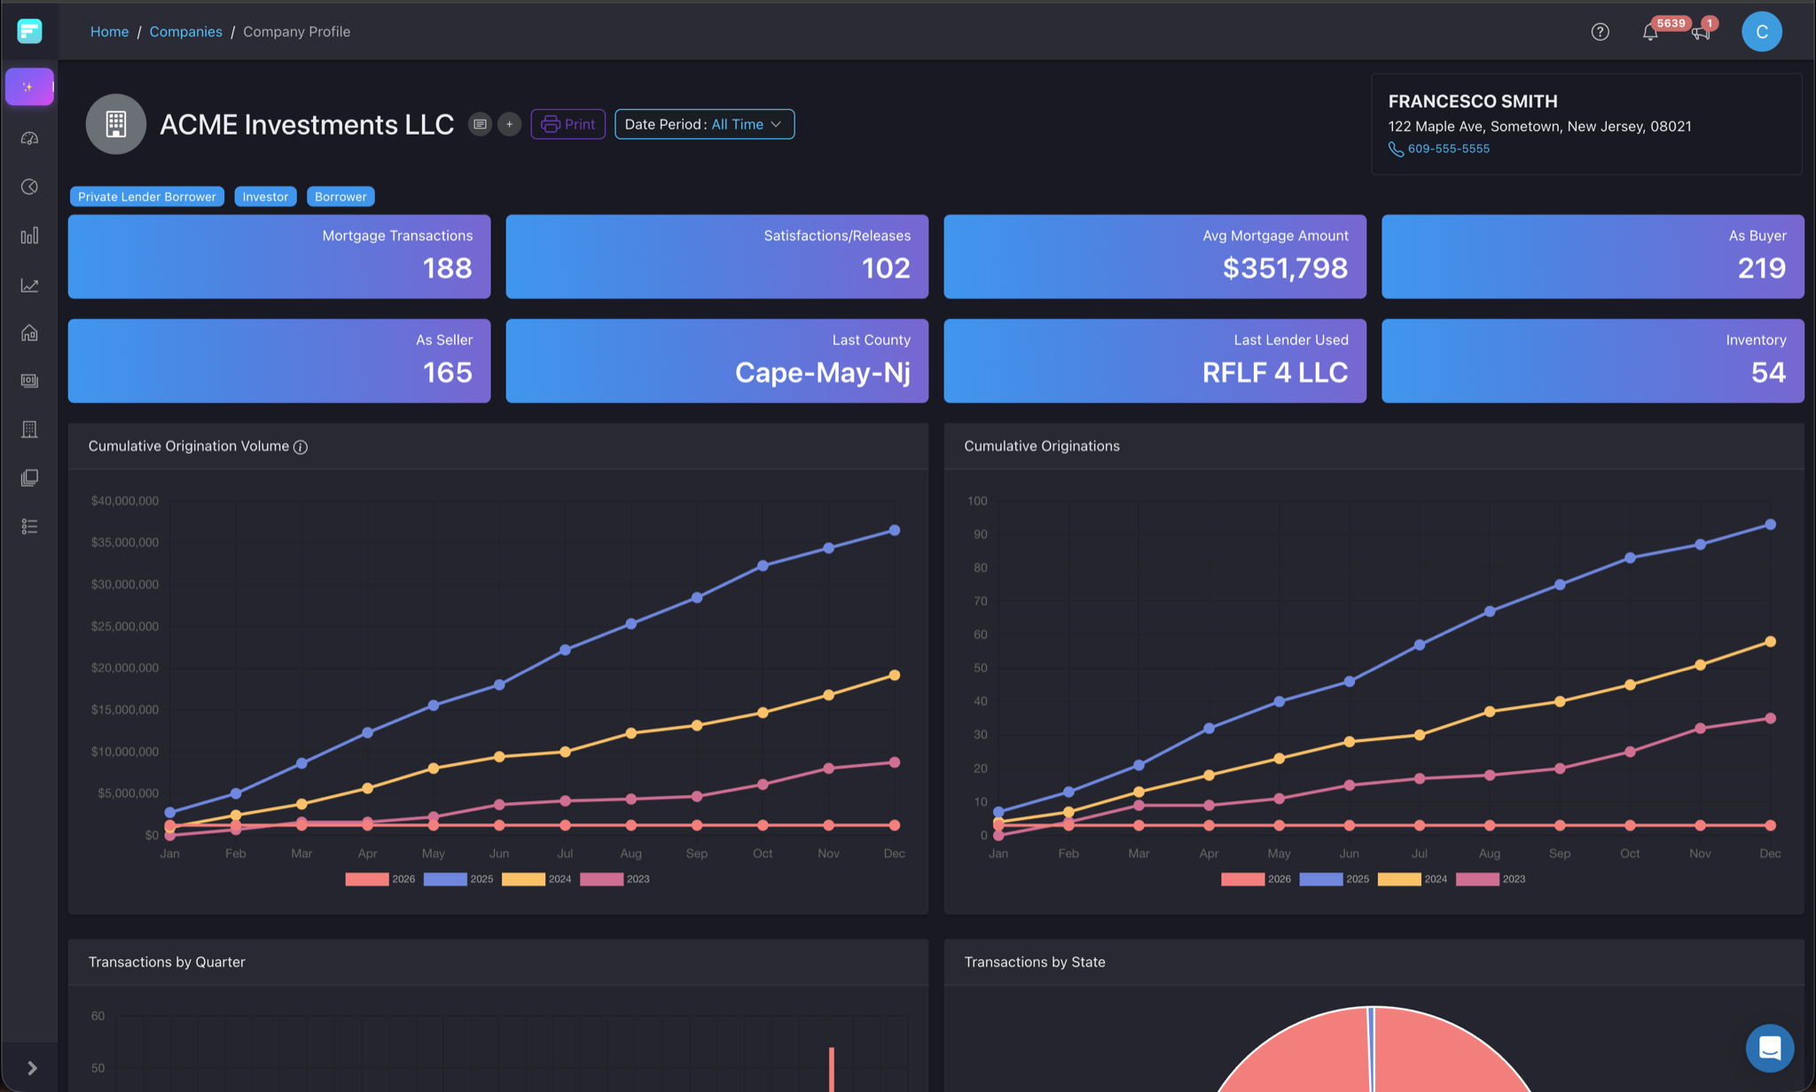Image resolution: width=1816 pixels, height=1092 pixels.
Task: Open notifications bell with 5639 badge
Action: [x=1649, y=33]
